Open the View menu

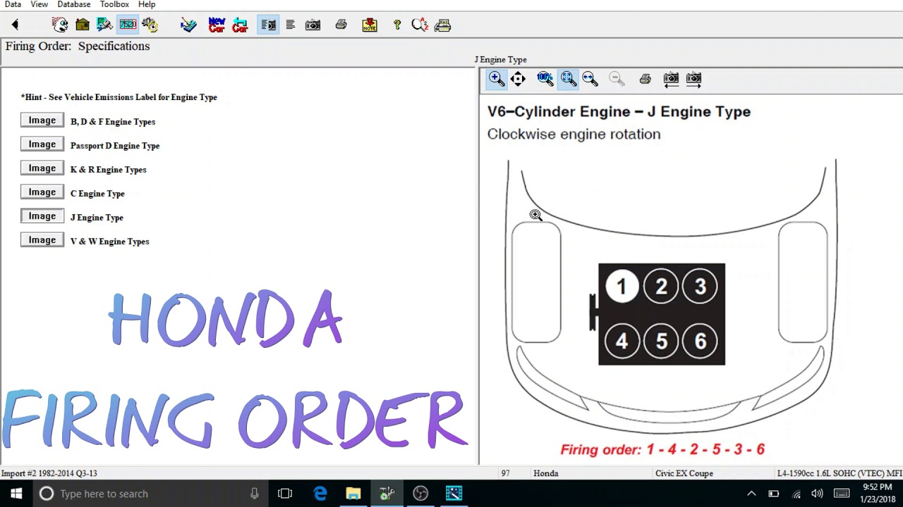coord(40,4)
